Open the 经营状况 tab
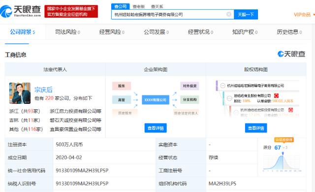 200,32
